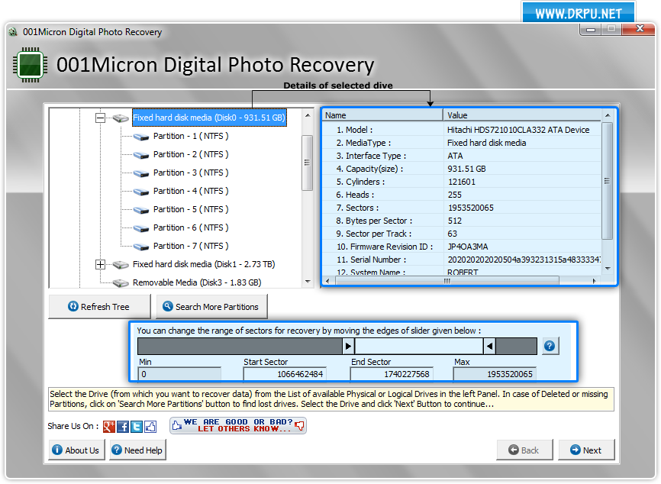Click the Heads value 255
Screen dimensions: 661x484
point(454,195)
